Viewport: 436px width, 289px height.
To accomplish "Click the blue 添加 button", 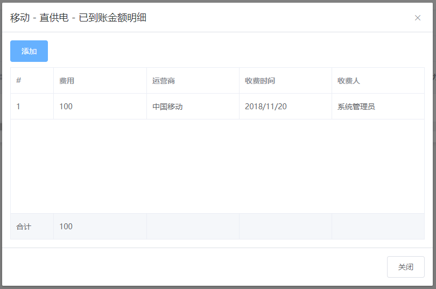I will click(x=29, y=51).
